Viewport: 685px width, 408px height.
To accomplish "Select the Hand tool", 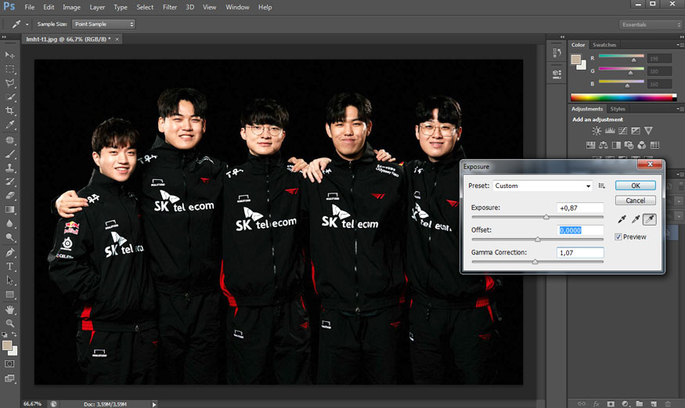I will click(x=9, y=309).
